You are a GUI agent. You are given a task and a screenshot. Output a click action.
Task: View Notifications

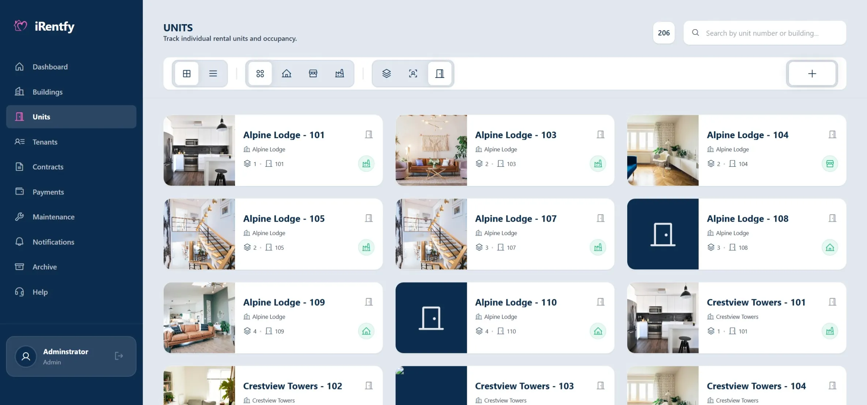coord(71,242)
